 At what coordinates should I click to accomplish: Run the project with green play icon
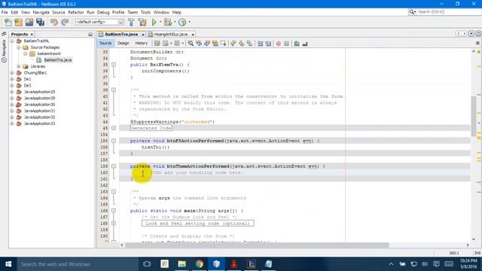(x=154, y=22)
